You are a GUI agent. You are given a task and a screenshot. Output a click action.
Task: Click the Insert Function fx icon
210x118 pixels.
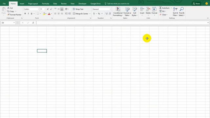[33, 23]
